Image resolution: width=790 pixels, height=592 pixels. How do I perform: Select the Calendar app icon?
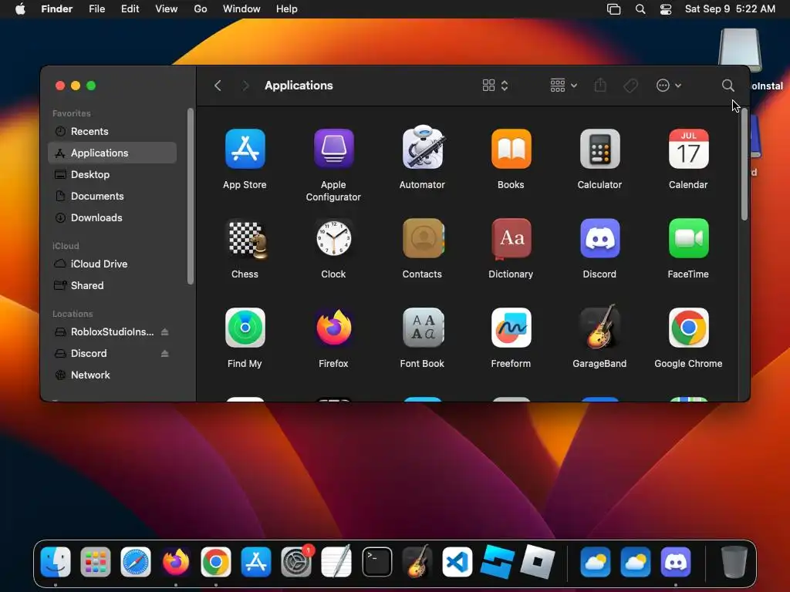click(x=688, y=149)
